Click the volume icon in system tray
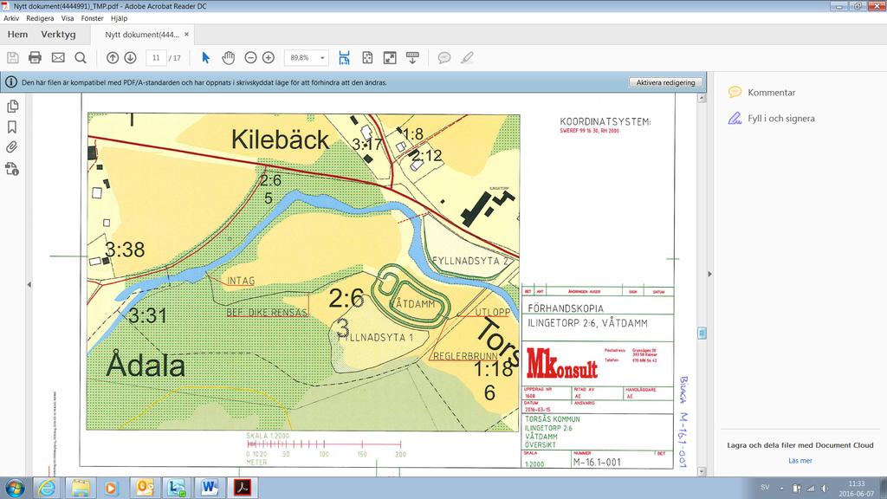This screenshot has height=499, width=887. 825,489
